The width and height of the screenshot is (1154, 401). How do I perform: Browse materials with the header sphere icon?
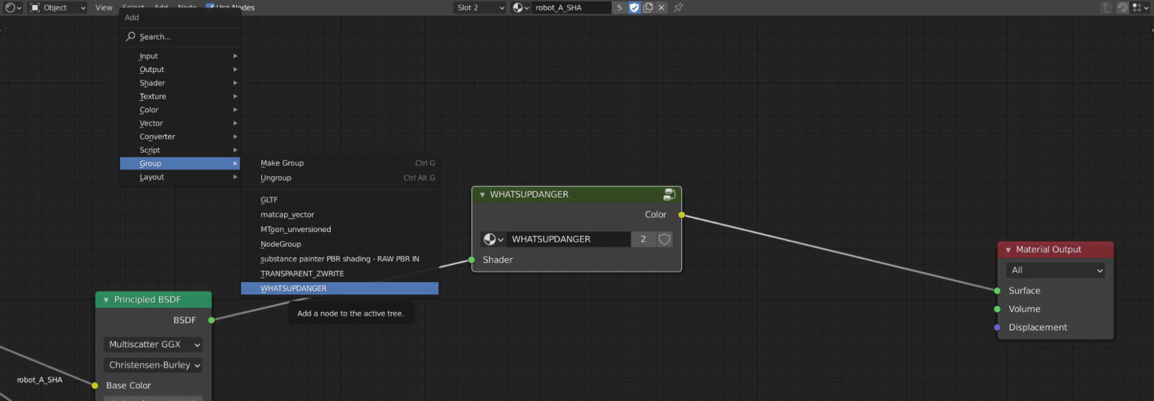tap(521, 8)
